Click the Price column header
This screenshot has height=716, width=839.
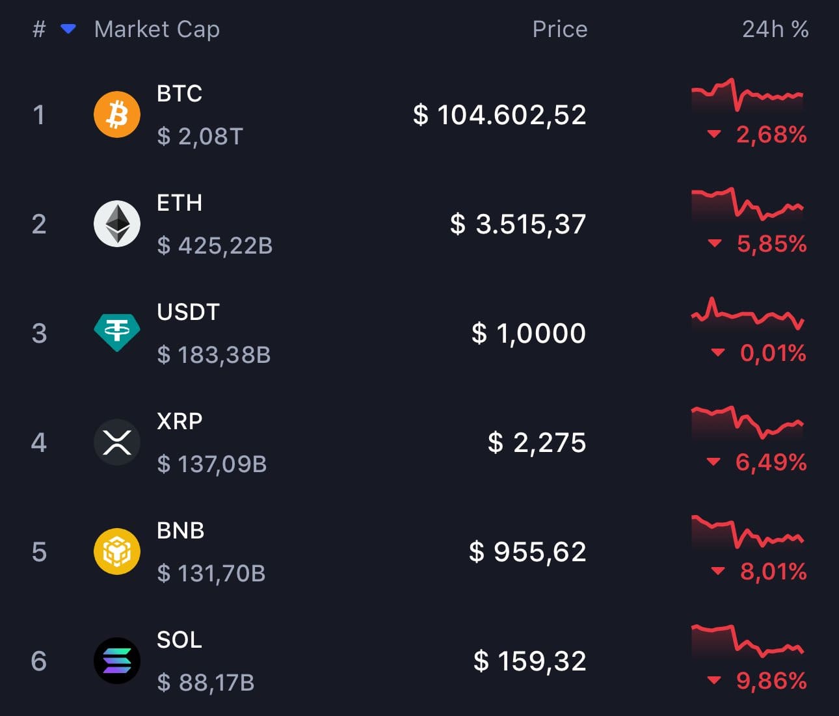(559, 29)
